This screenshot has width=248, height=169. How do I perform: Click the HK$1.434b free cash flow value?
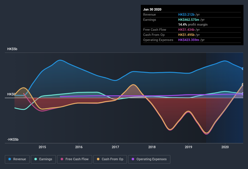[186, 30]
